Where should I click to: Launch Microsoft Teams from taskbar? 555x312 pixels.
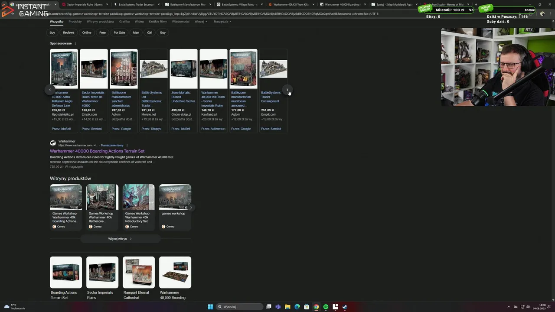[278, 307]
